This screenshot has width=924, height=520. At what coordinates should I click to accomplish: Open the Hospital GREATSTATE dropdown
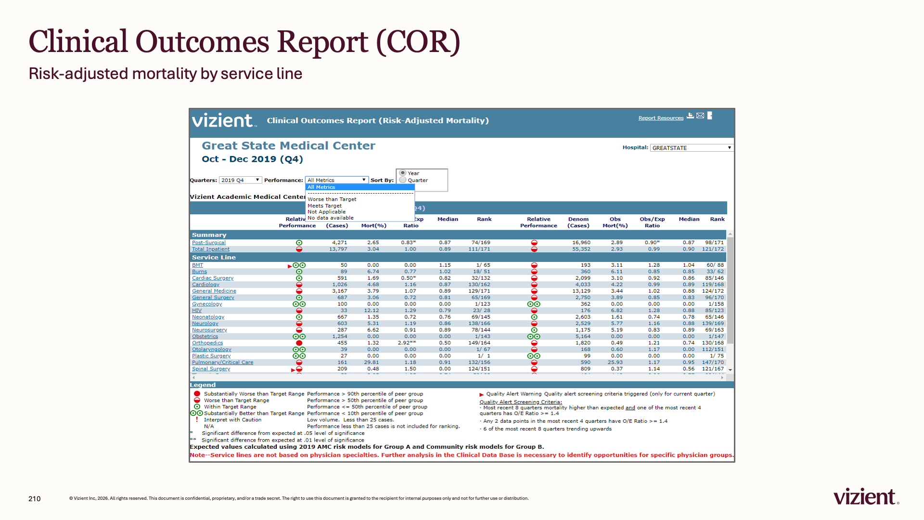pos(692,148)
